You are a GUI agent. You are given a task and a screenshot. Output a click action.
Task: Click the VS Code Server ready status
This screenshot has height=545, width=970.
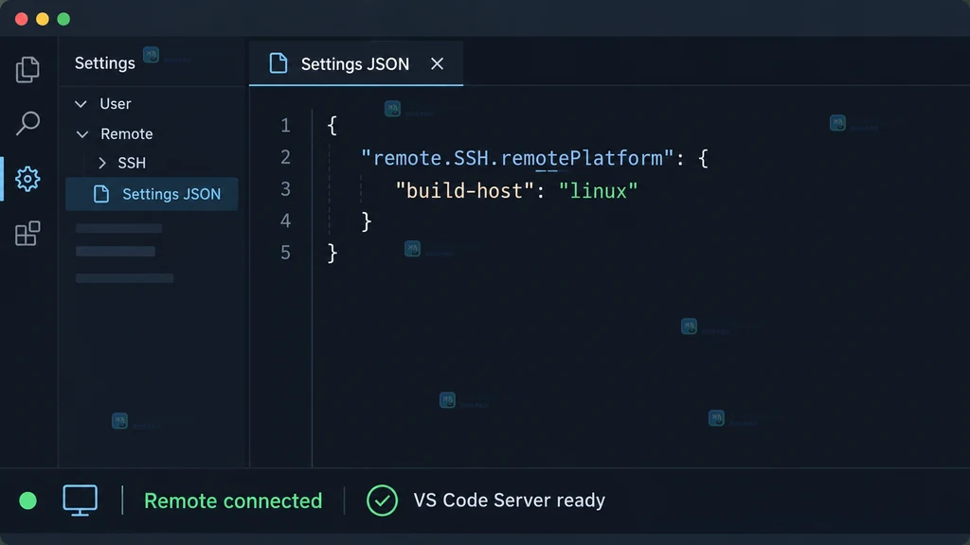click(509, 500)
